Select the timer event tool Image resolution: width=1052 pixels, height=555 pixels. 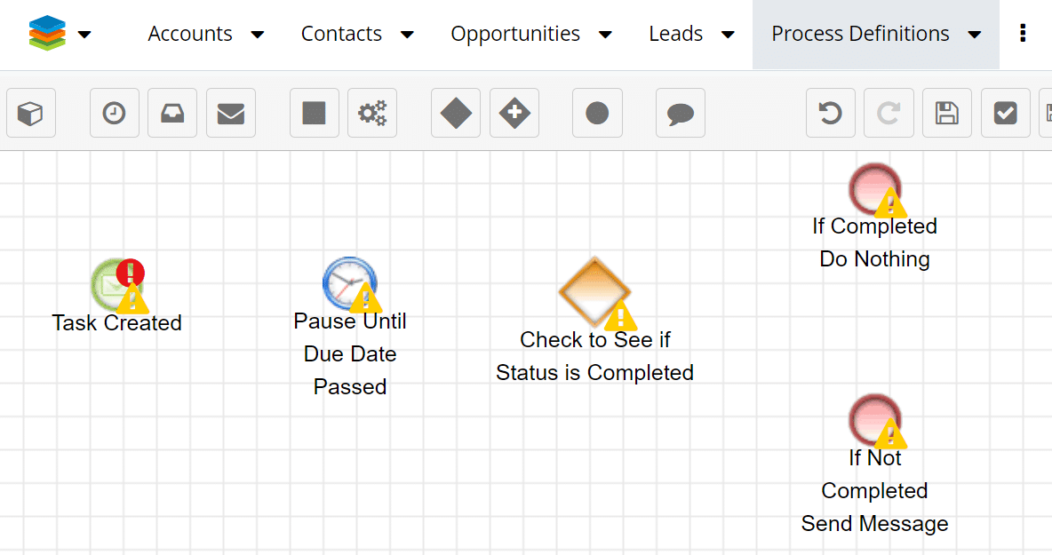pyautogui.click(x=114, y=113)
